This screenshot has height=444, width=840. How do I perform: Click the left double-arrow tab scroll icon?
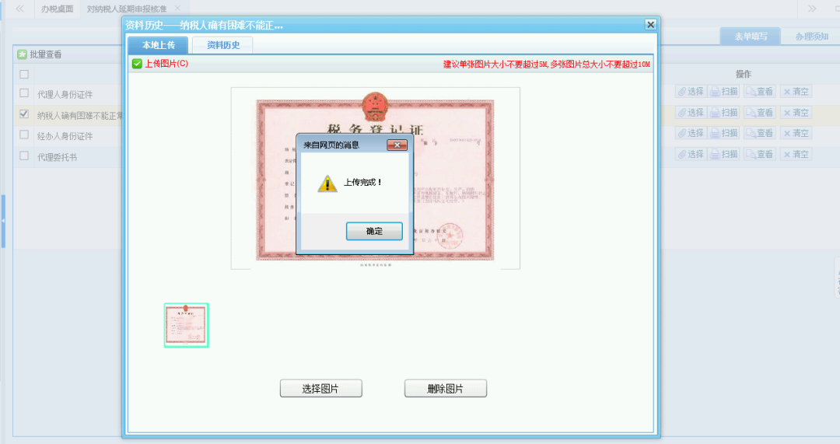click(x=19, y=9)
